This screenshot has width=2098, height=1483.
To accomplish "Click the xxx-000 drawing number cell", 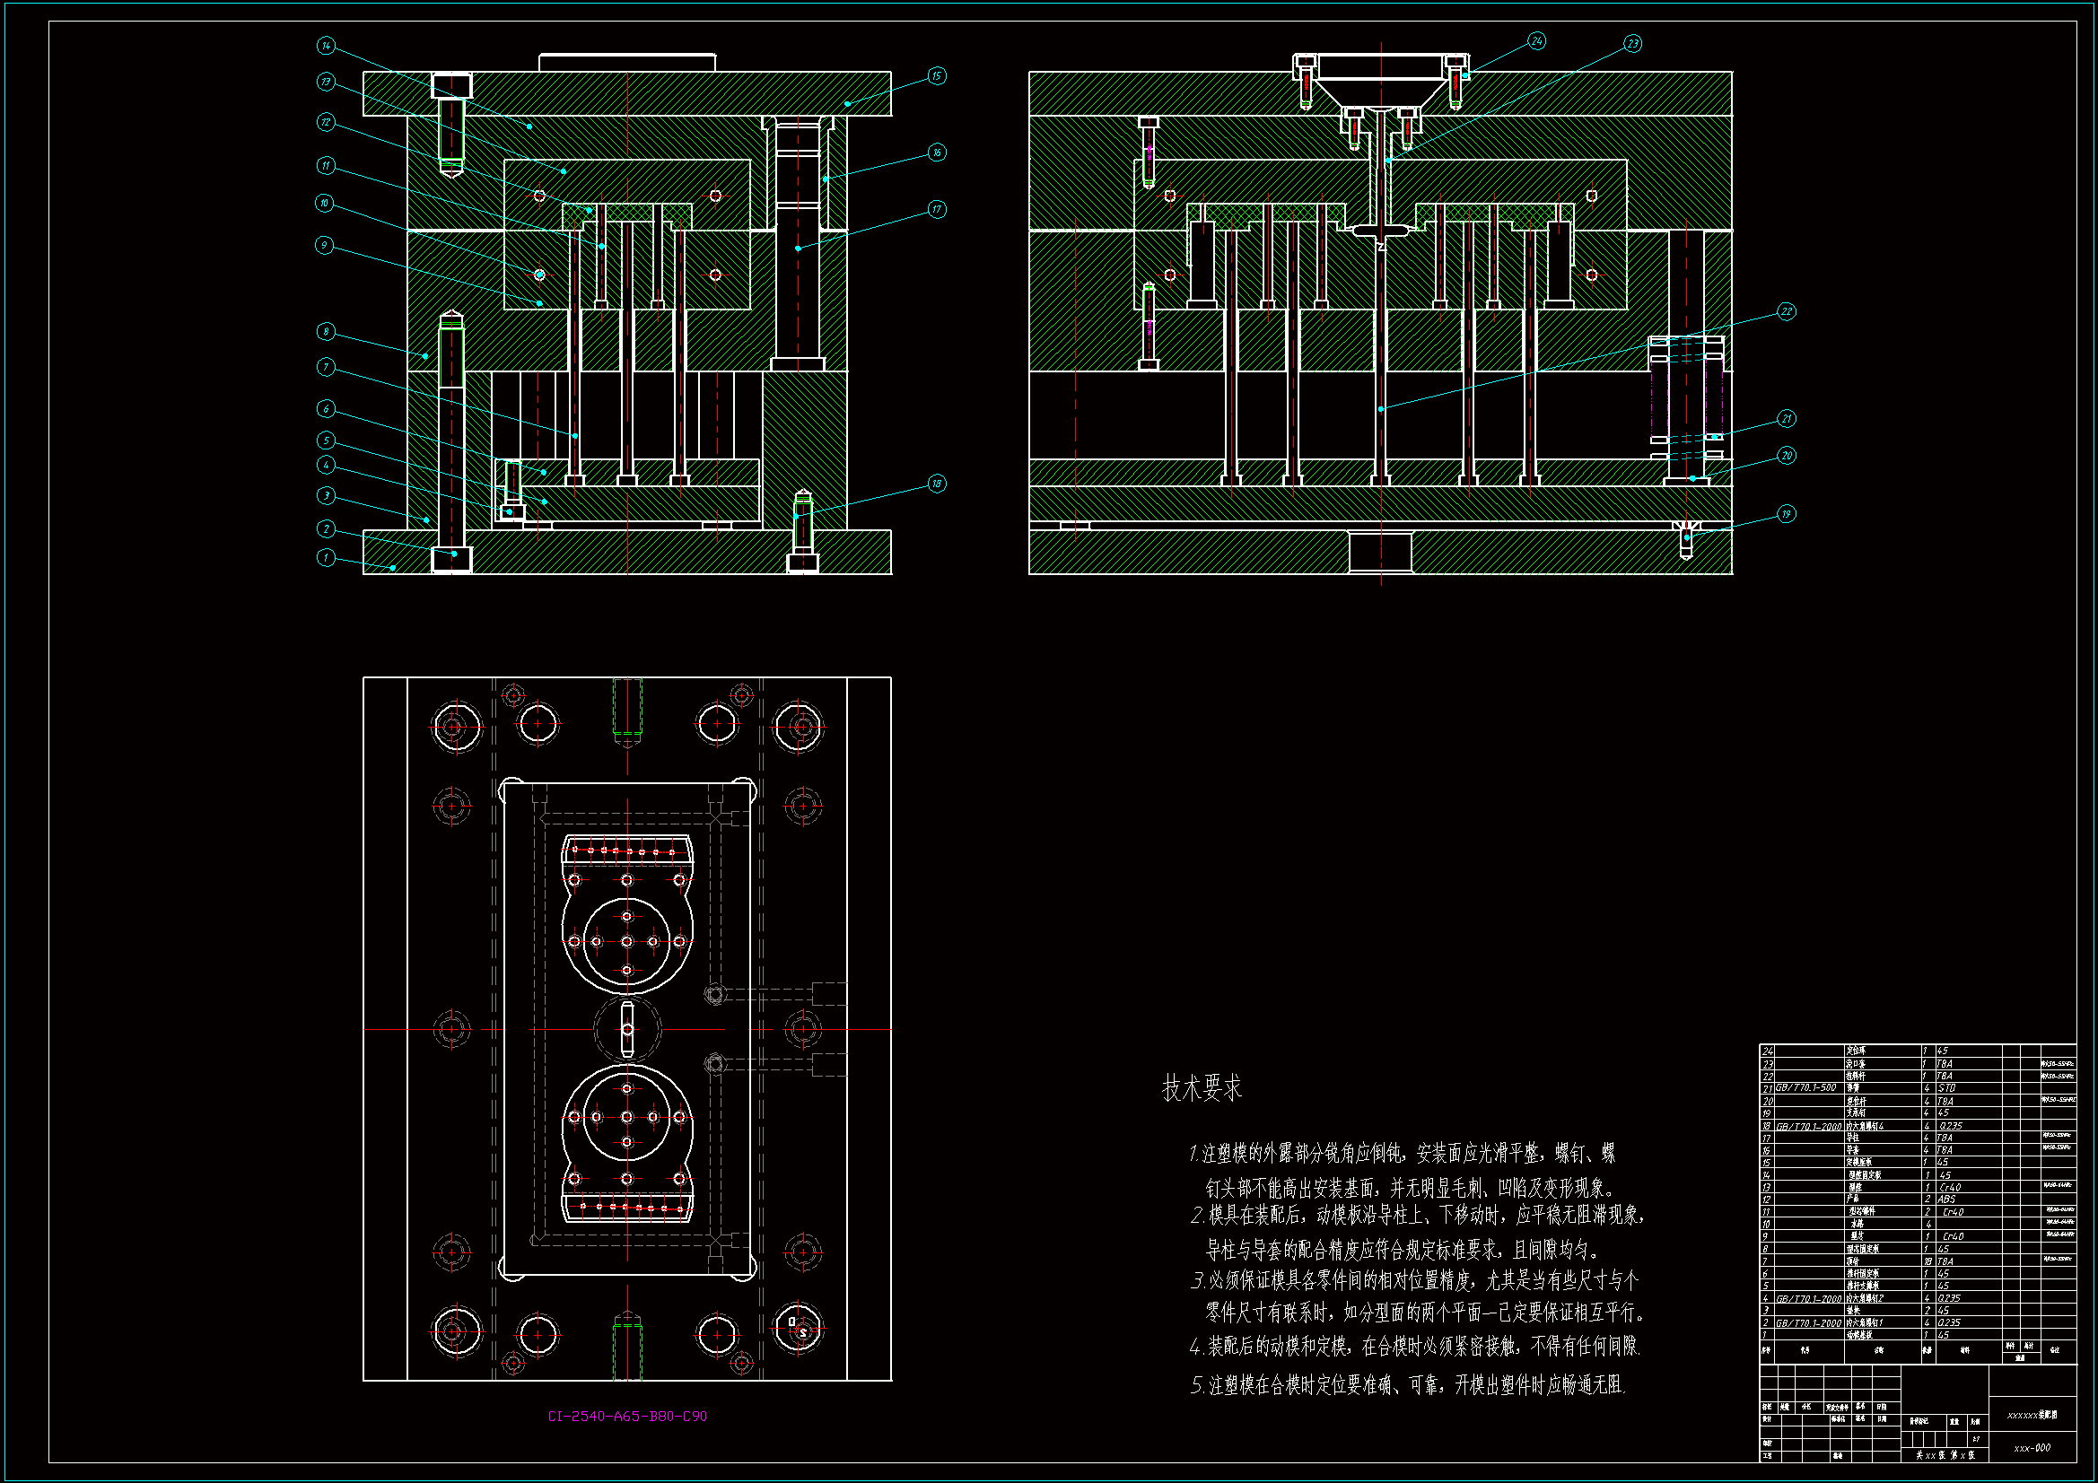I will [2032, 1448].
